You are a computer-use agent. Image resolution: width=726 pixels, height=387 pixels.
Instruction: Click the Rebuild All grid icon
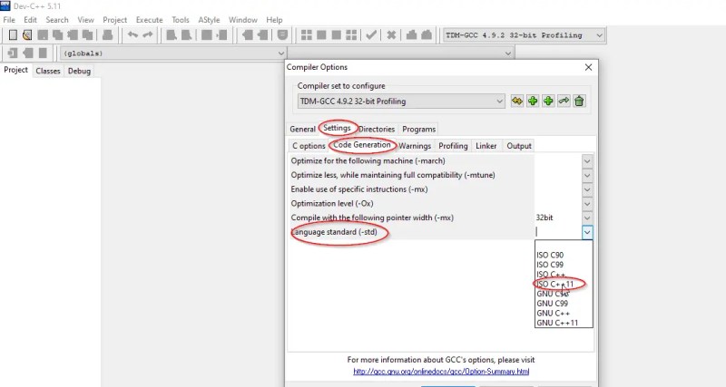[x=351, y=35]
